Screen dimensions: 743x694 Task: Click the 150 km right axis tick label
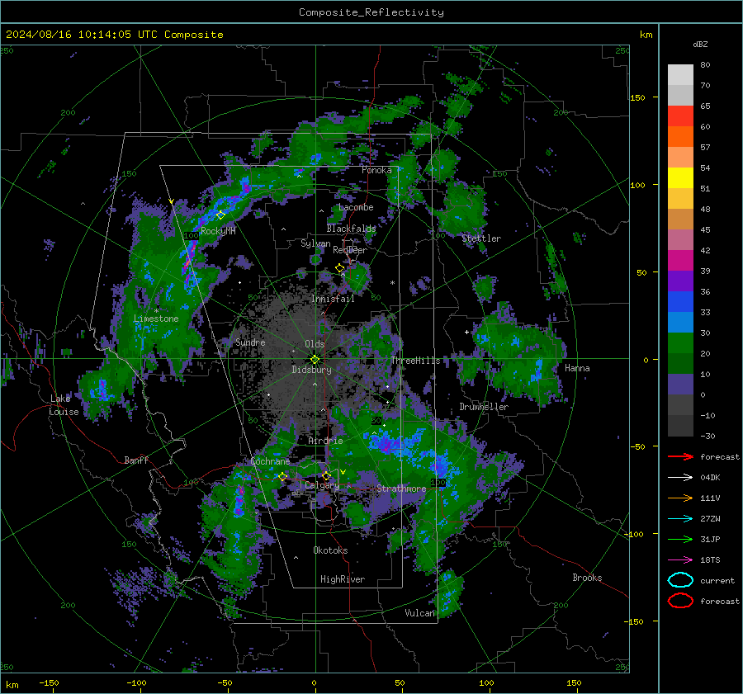[x=637, y=97]
